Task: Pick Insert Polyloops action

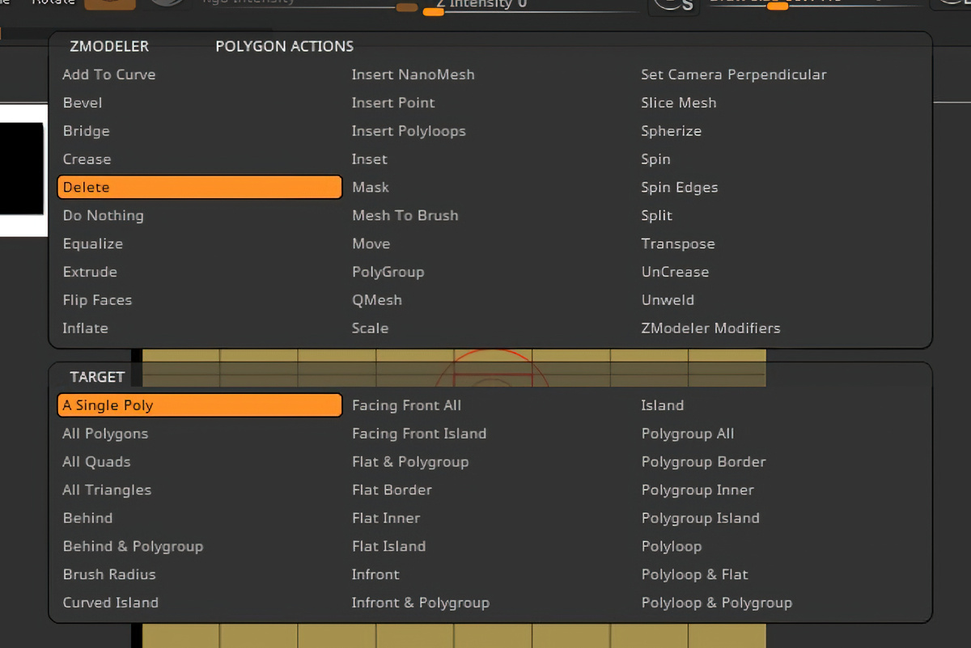Action: pyautogui.click(x=409, y=131)
